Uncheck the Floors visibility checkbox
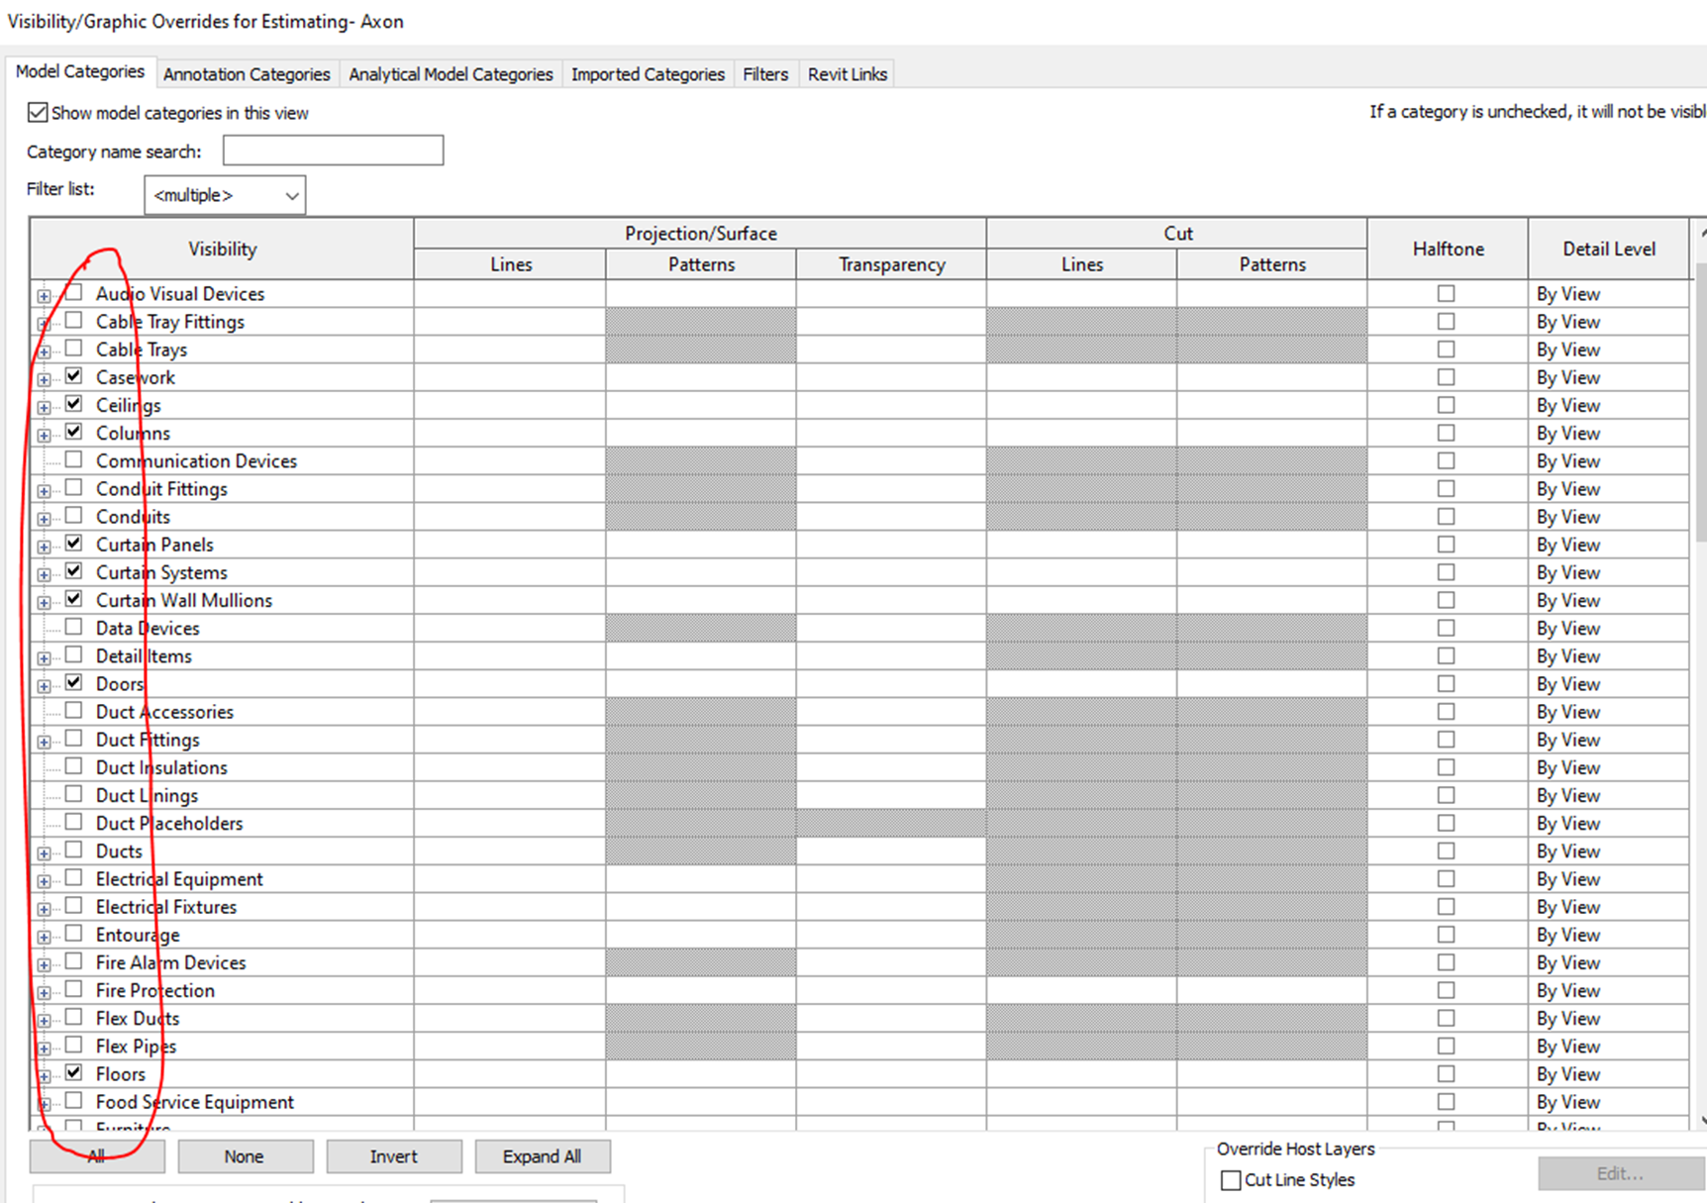 click(74, 1073)
